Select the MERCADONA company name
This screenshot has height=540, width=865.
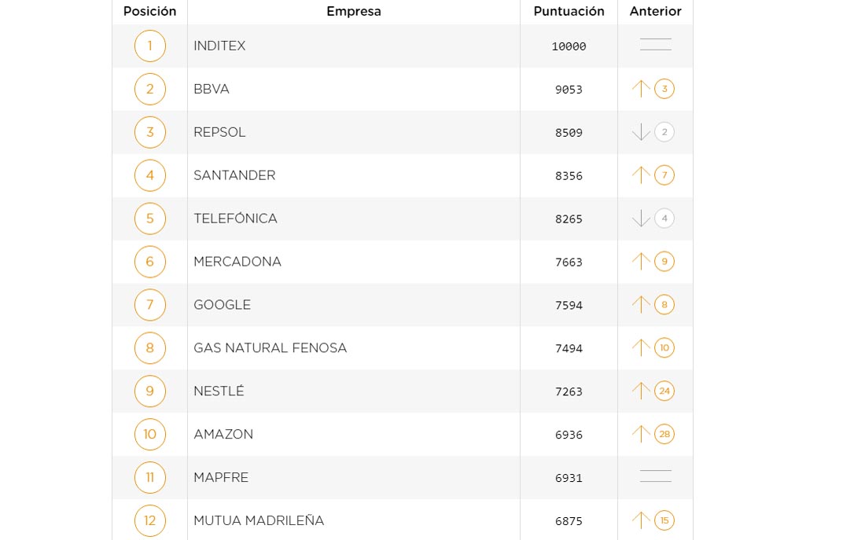237,262
